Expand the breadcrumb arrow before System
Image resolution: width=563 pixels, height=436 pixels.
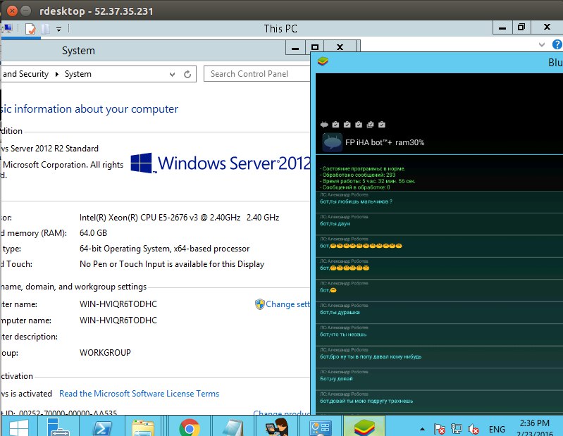[x=57, y=74]
